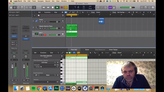Switch to the Smart Tempo tab

coord(113,50)
